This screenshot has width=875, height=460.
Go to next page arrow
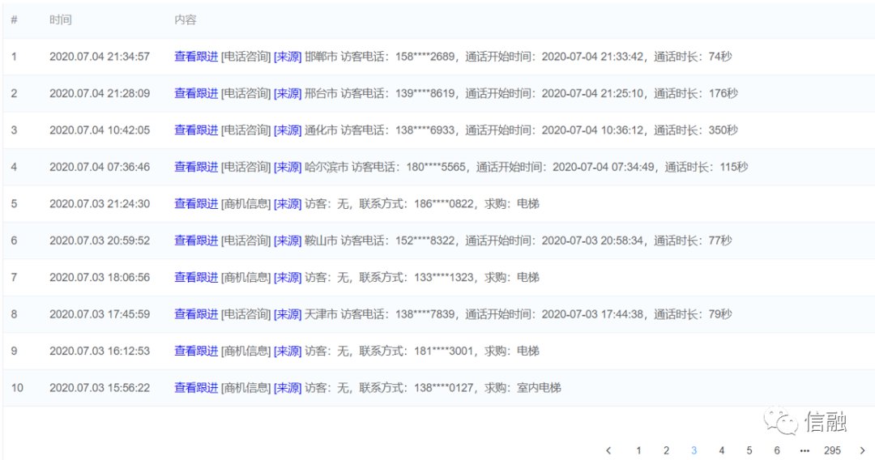coord(862,450)
